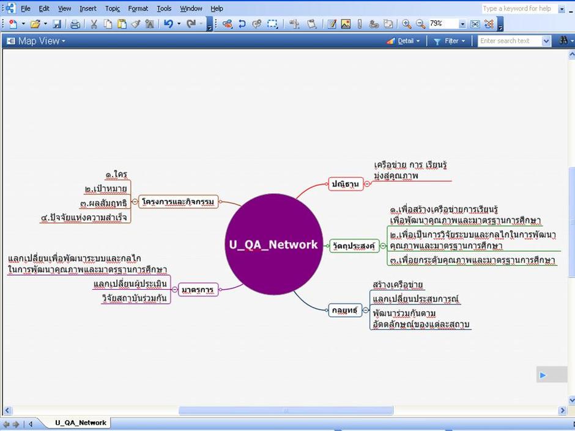Open the Topic menu
This screenshot has width=575, height=431.
click(112, 9)
